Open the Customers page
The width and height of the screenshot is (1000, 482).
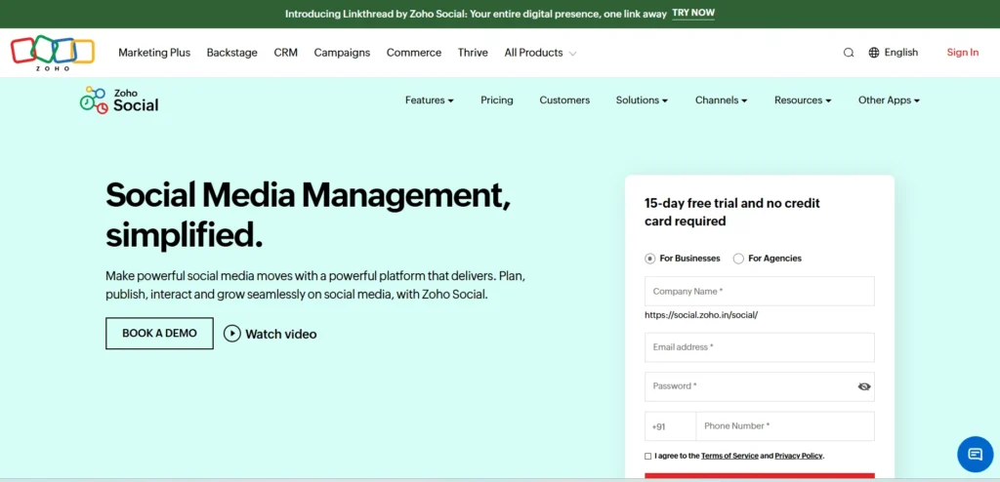point(564,100)
